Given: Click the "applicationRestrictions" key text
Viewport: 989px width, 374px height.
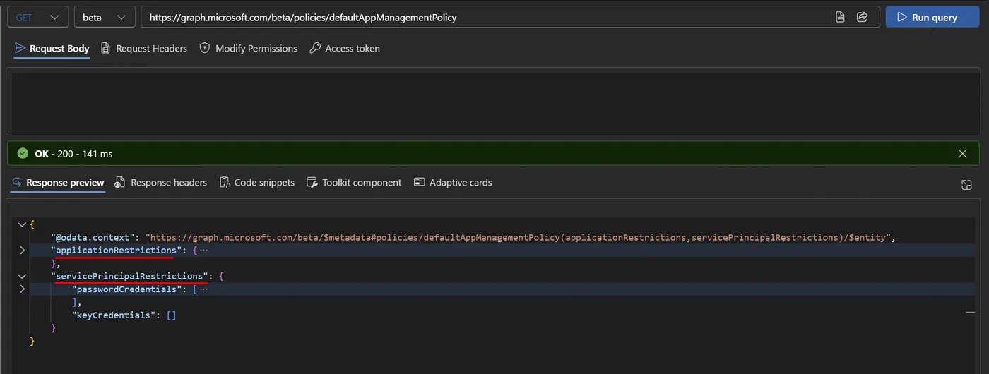Looking at the screenshot, I should pos(116,251).
